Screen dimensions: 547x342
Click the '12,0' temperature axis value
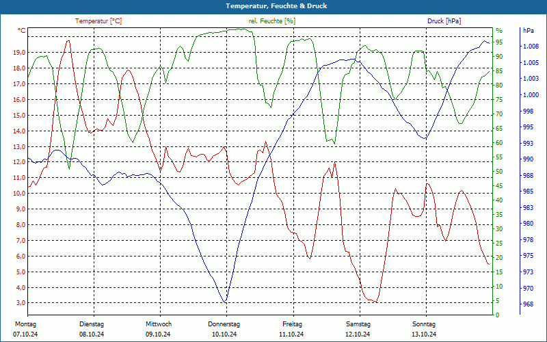(19, 162)
